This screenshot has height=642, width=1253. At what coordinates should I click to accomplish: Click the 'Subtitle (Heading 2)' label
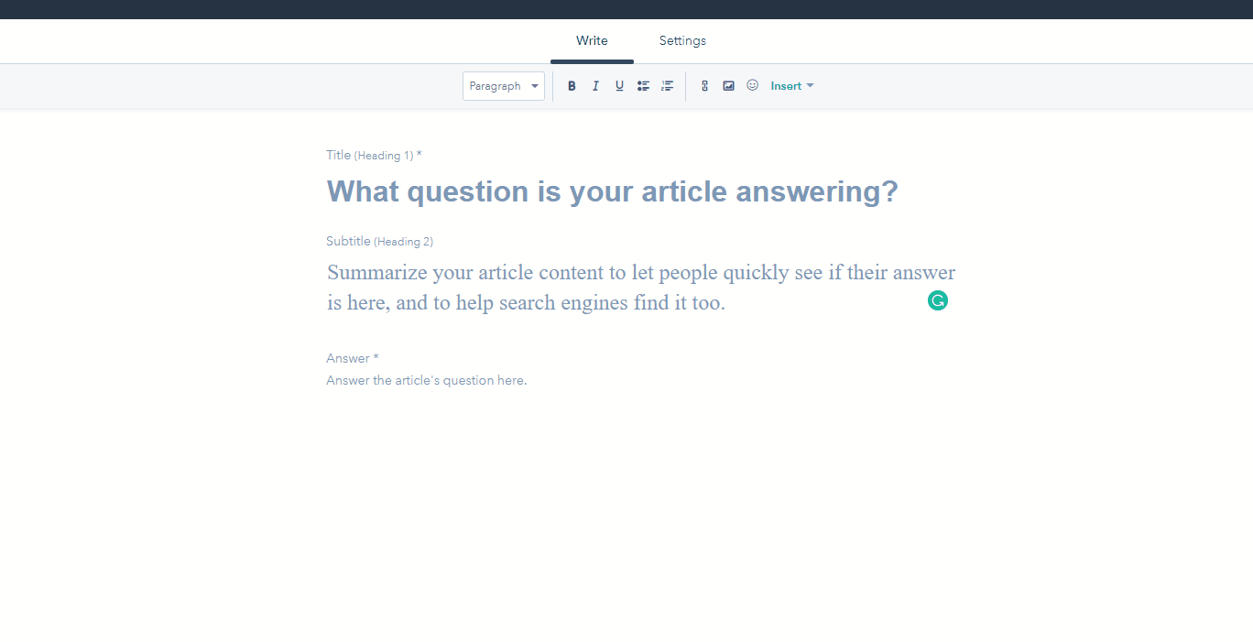click(x=379, y=242)
